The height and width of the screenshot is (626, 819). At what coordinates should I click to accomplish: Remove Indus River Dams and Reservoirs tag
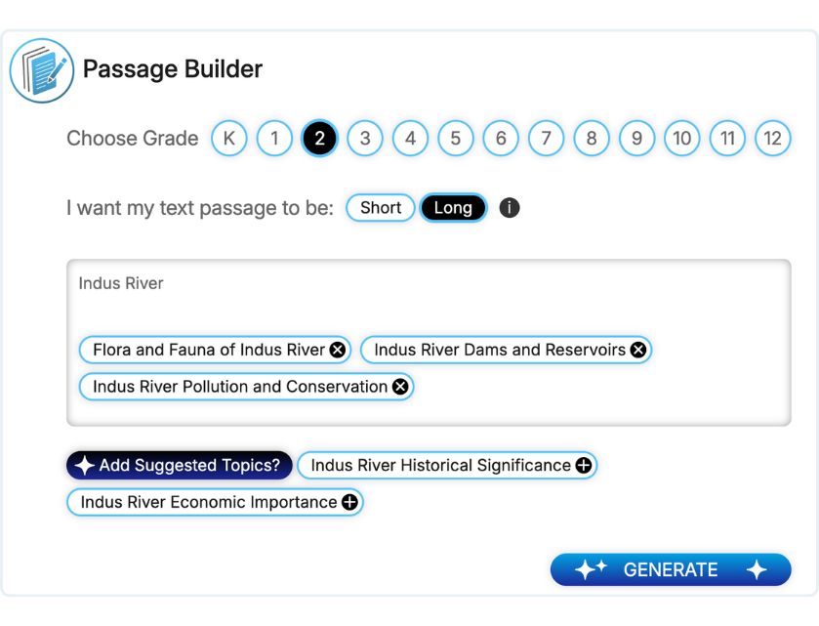pyautogui.click(x=638, y=350)
